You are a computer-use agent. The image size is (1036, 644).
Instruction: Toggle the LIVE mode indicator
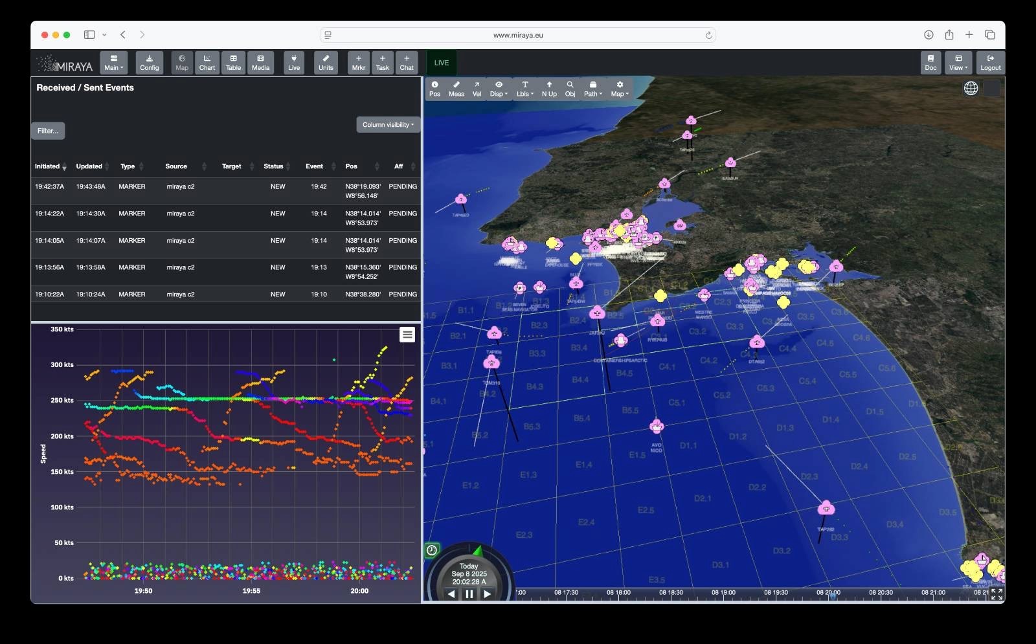pyautogui.click(x=442, y=63)
